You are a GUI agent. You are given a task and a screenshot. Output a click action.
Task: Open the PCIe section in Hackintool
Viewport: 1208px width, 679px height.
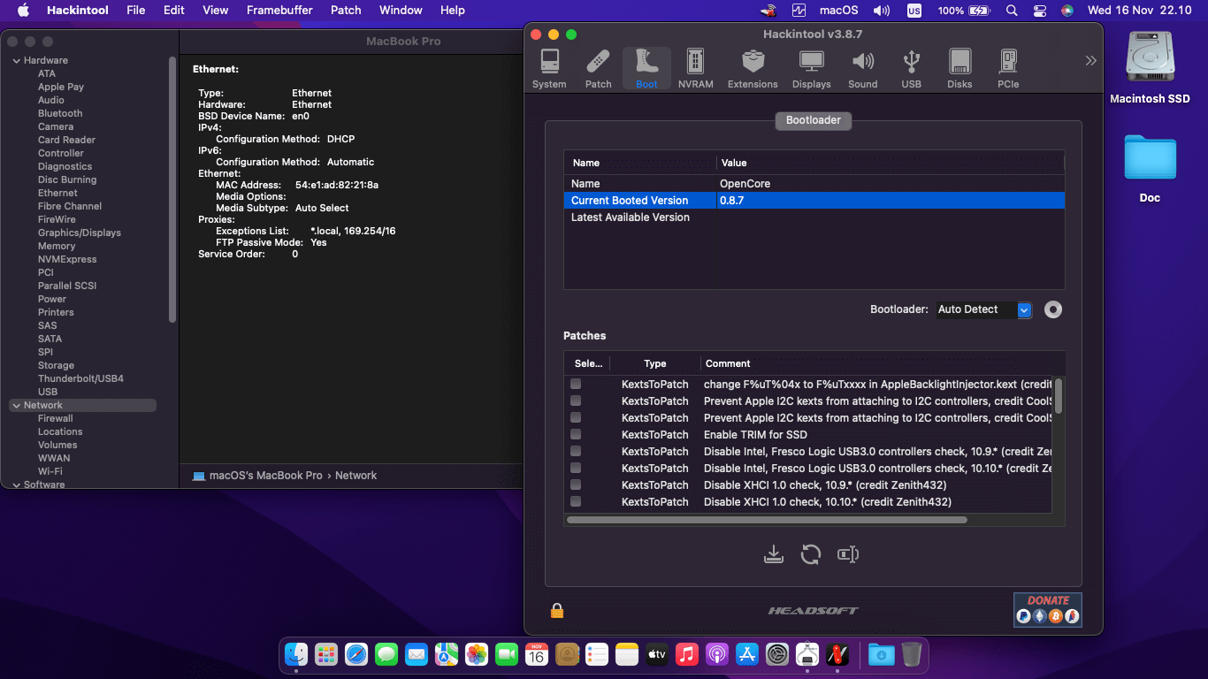[x=1008, y=69]
